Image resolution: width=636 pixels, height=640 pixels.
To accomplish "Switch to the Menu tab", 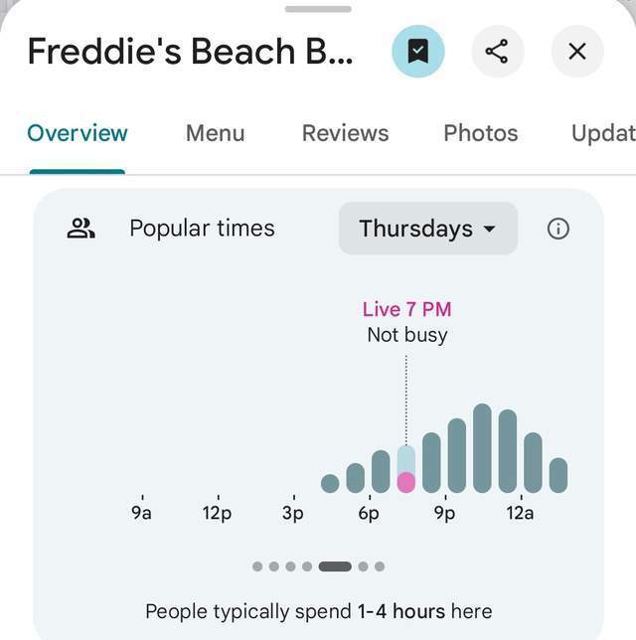I will pos(215,133).
